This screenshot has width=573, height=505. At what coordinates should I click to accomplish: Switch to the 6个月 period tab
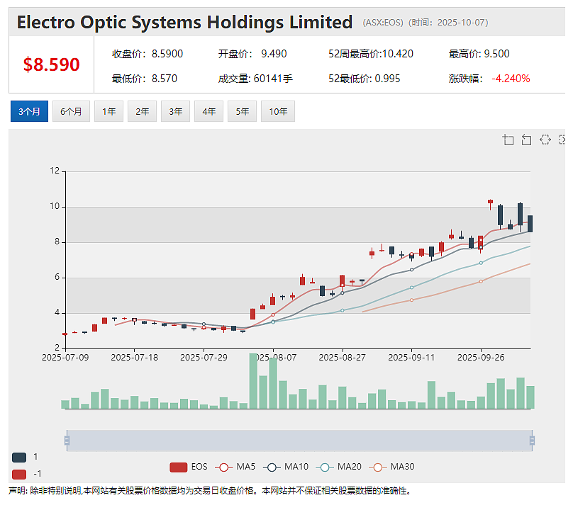71,111
